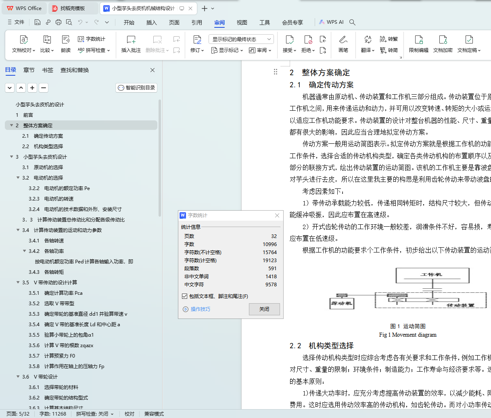
Task: Close the navigation pane with X
Action: (153, 70)
